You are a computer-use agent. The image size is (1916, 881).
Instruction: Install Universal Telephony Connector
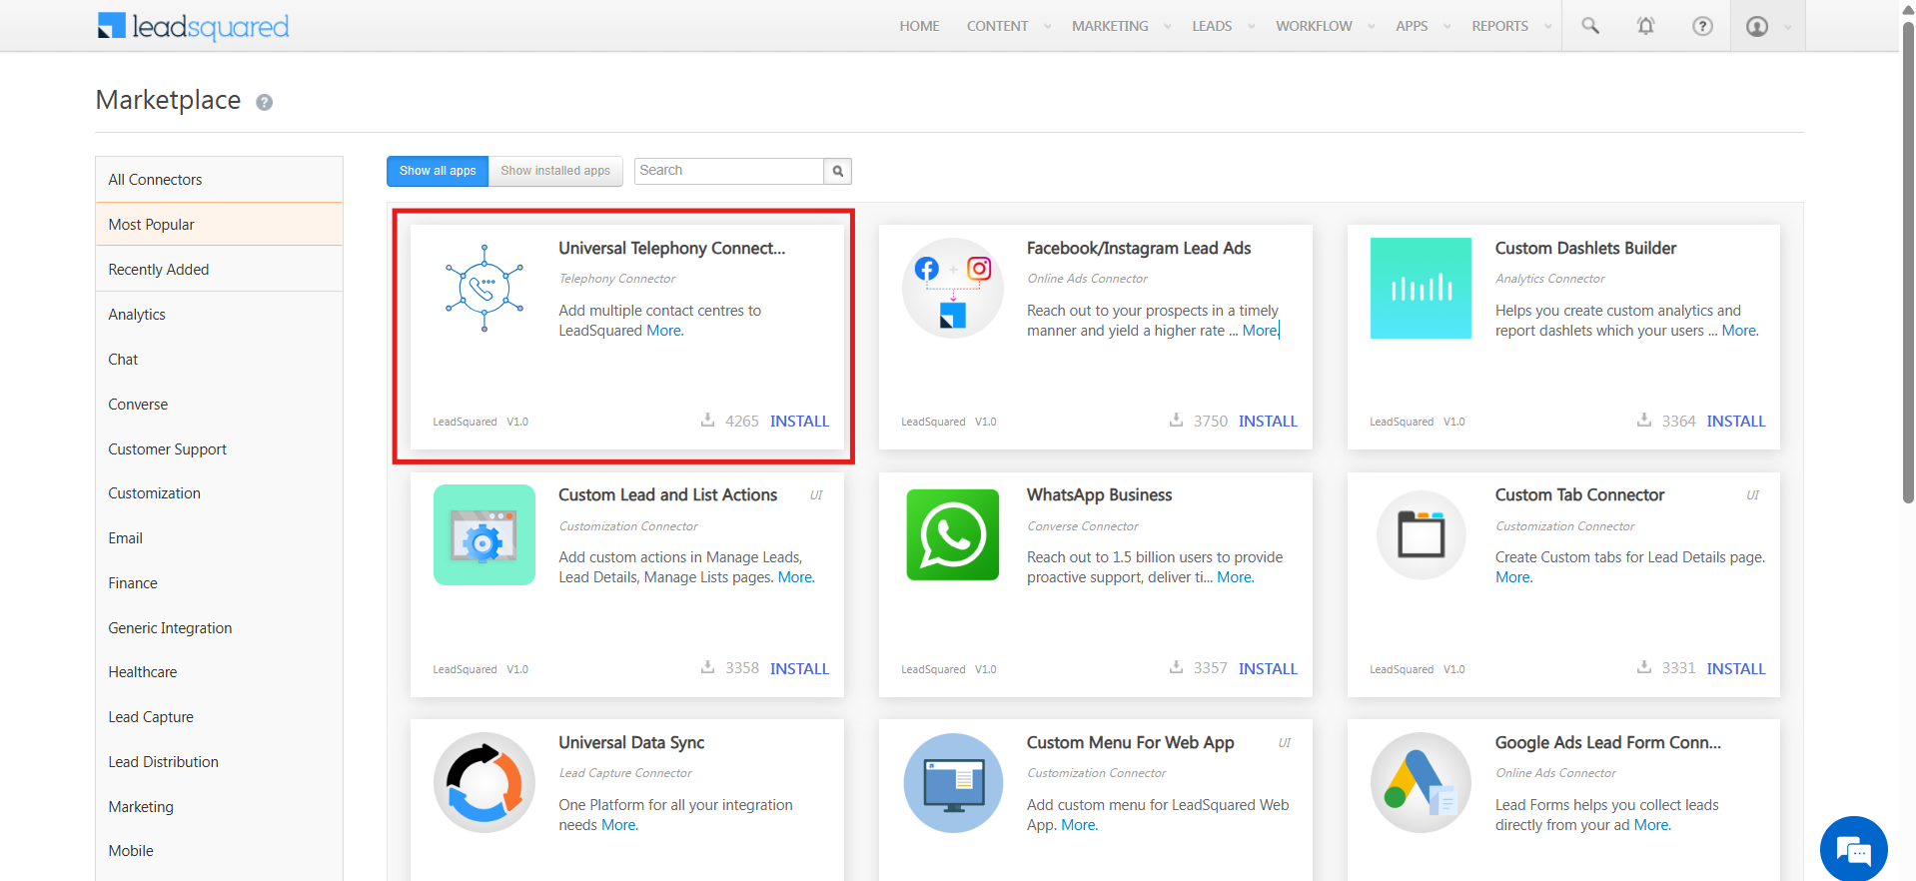[x=799, y=422]
